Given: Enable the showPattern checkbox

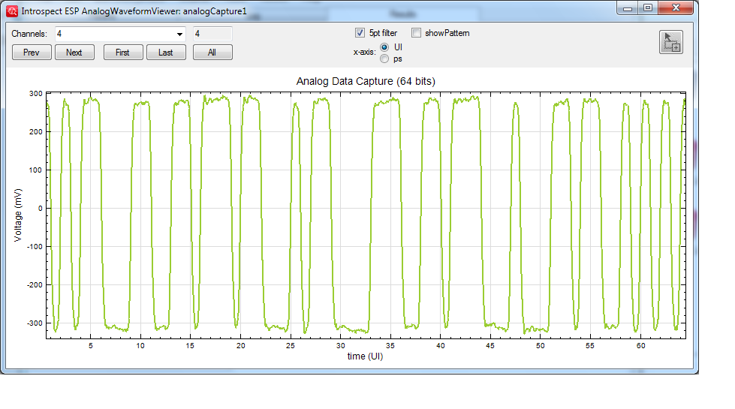Looking at the screenshot, I should [416, 33].
